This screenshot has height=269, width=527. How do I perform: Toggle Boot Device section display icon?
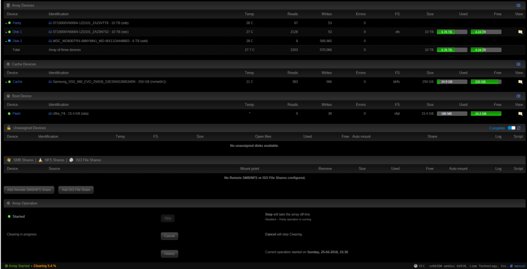click(x=518, y=96)
